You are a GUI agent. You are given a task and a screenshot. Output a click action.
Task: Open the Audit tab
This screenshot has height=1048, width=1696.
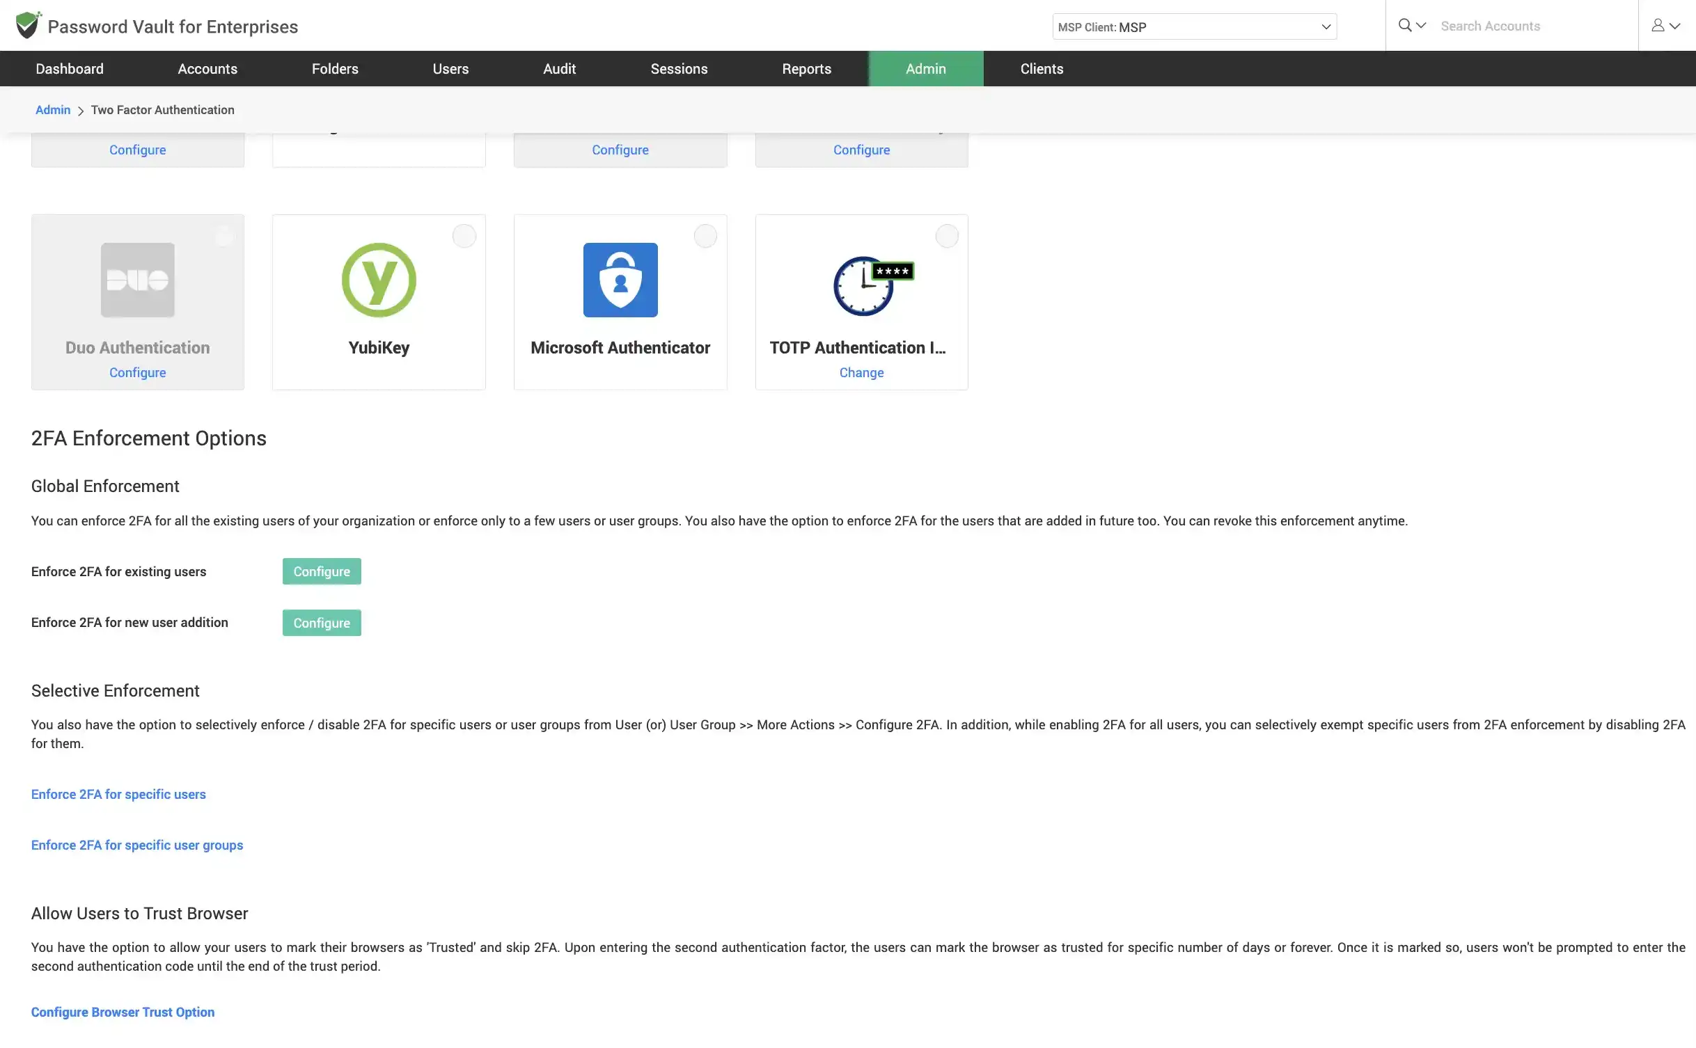[x=559, y=68]
